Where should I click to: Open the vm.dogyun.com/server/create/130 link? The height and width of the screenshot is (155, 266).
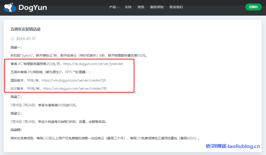[x=75, y=88]
